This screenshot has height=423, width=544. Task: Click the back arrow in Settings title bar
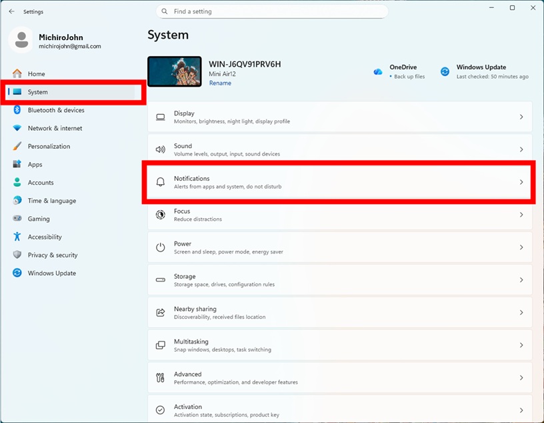11,11
